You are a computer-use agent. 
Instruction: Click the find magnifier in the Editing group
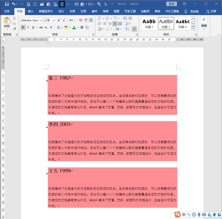[x=204, y=20]
